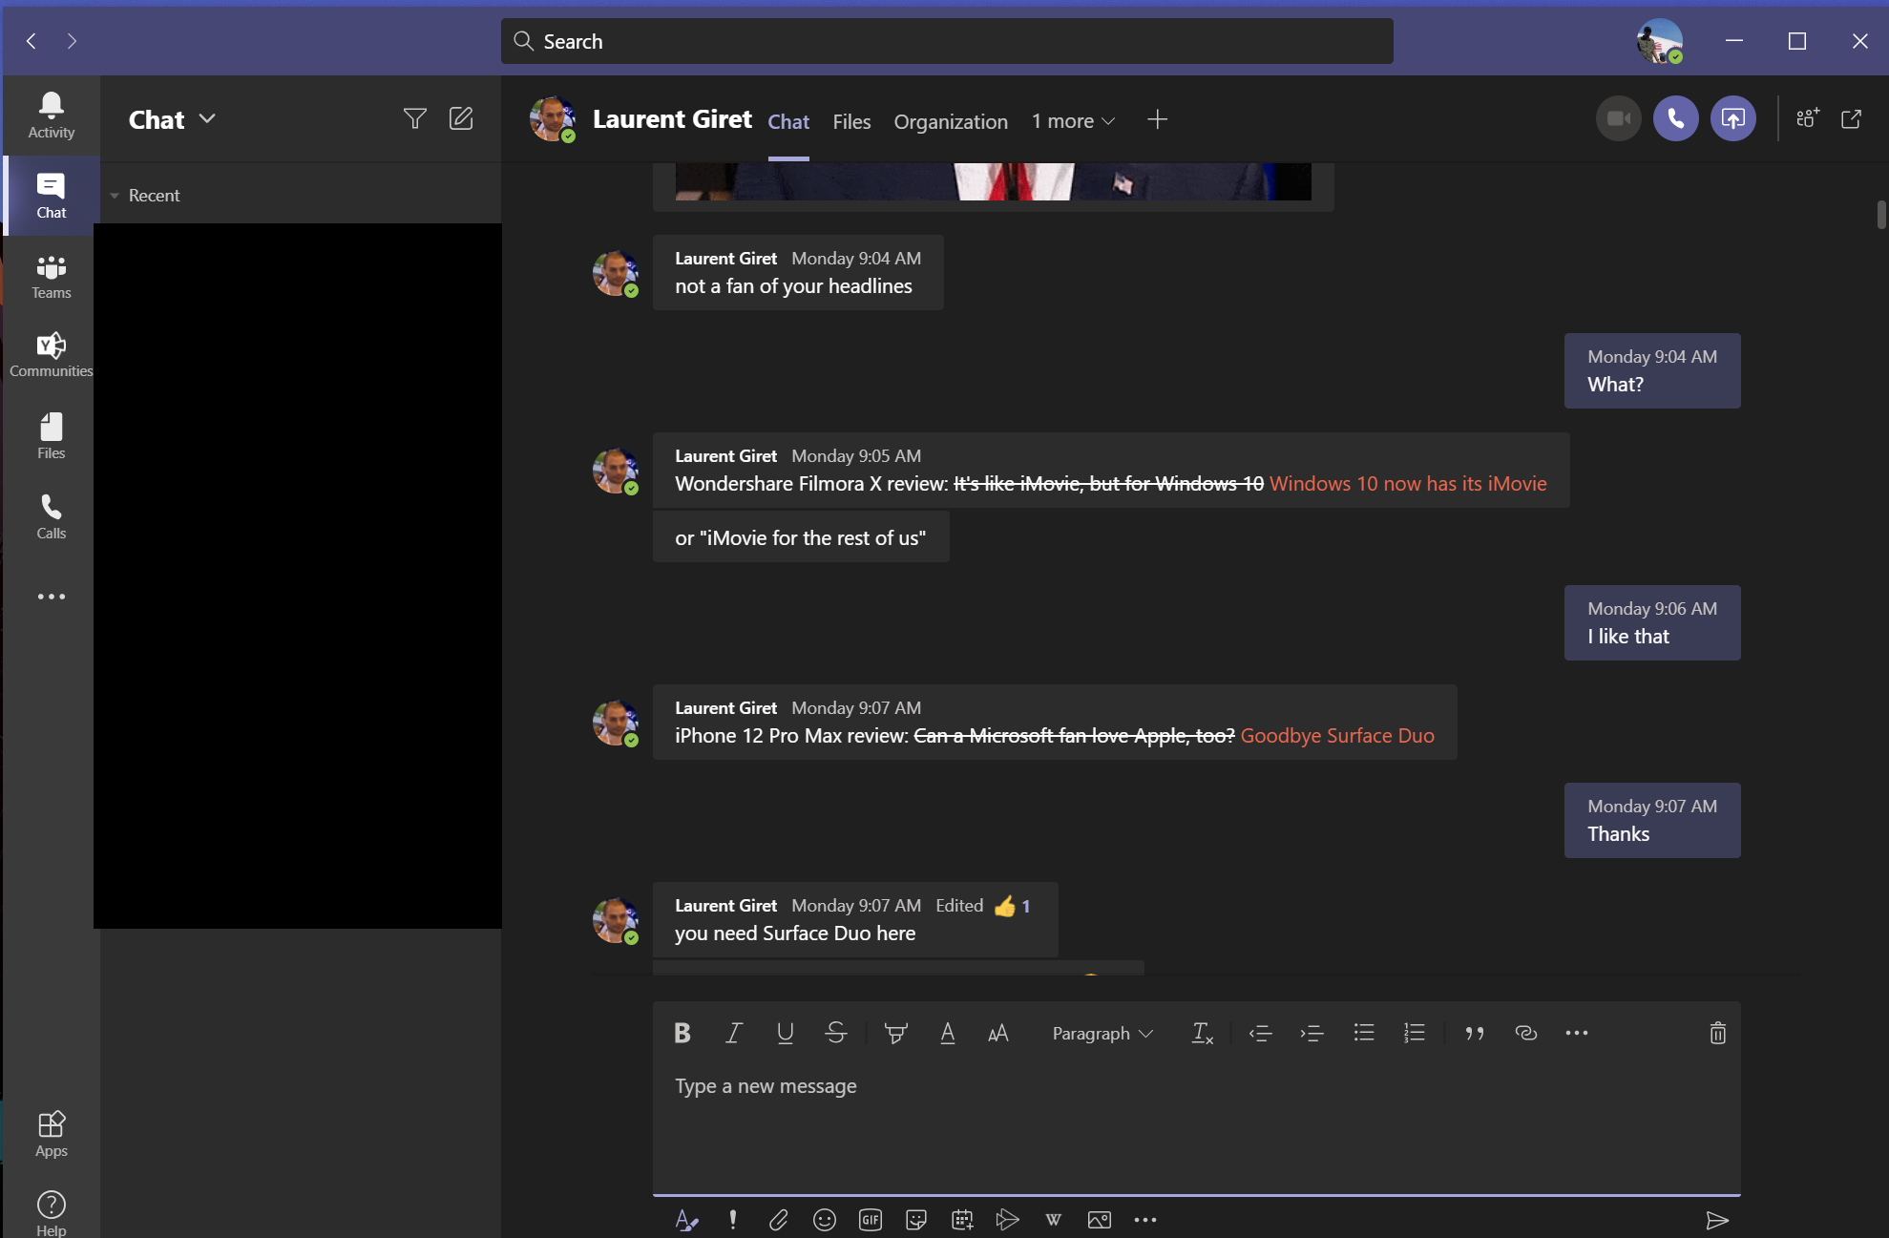Select the emoji picker icon
The image size is (1889, 1238).
pyautogui.click(x=825, y=1219)
